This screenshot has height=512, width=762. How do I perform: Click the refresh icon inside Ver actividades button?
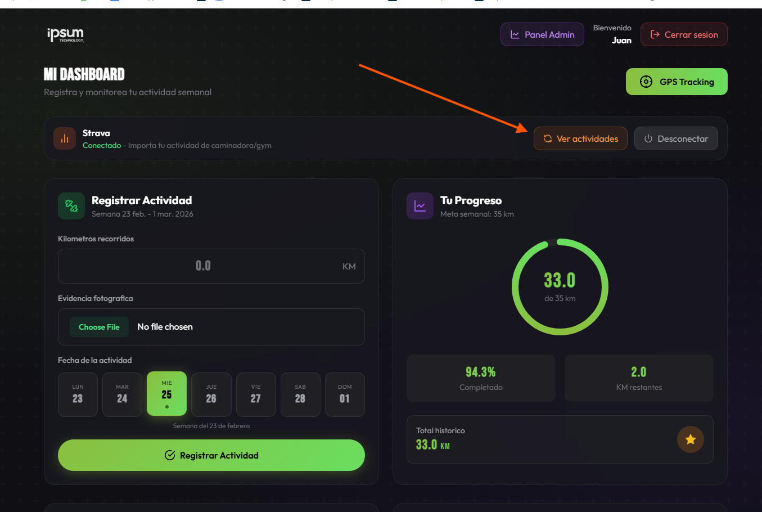point(548,138)
